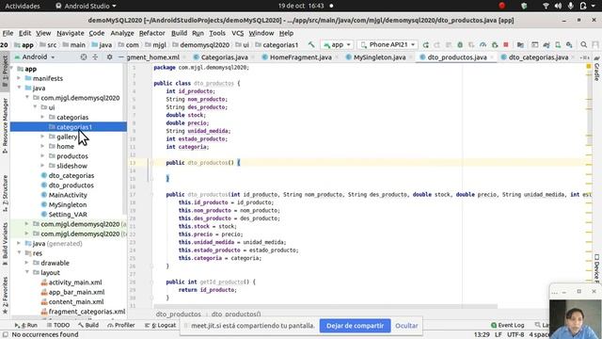Open the VCS menu

pos(238,33)
